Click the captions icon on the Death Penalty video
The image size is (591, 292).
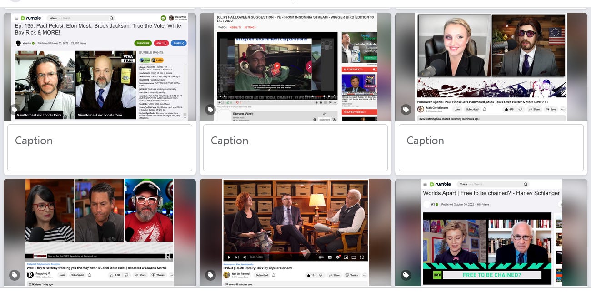click(x=330, y=257)
